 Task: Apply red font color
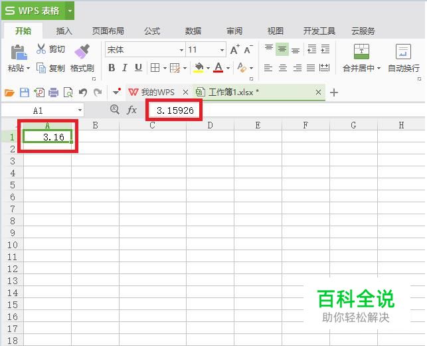(218, 67)
